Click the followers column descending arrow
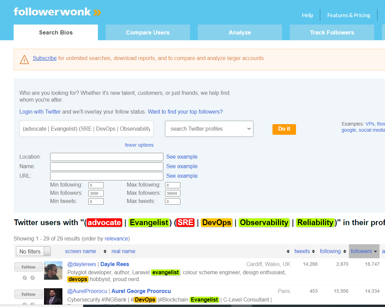Image resolution: width=385 pixels, height=307 pixels. click(375, 251)
